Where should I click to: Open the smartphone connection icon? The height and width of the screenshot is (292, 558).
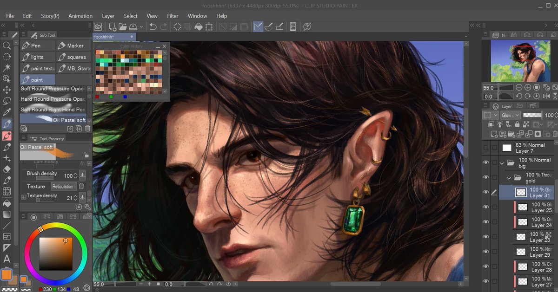(293, 27)
